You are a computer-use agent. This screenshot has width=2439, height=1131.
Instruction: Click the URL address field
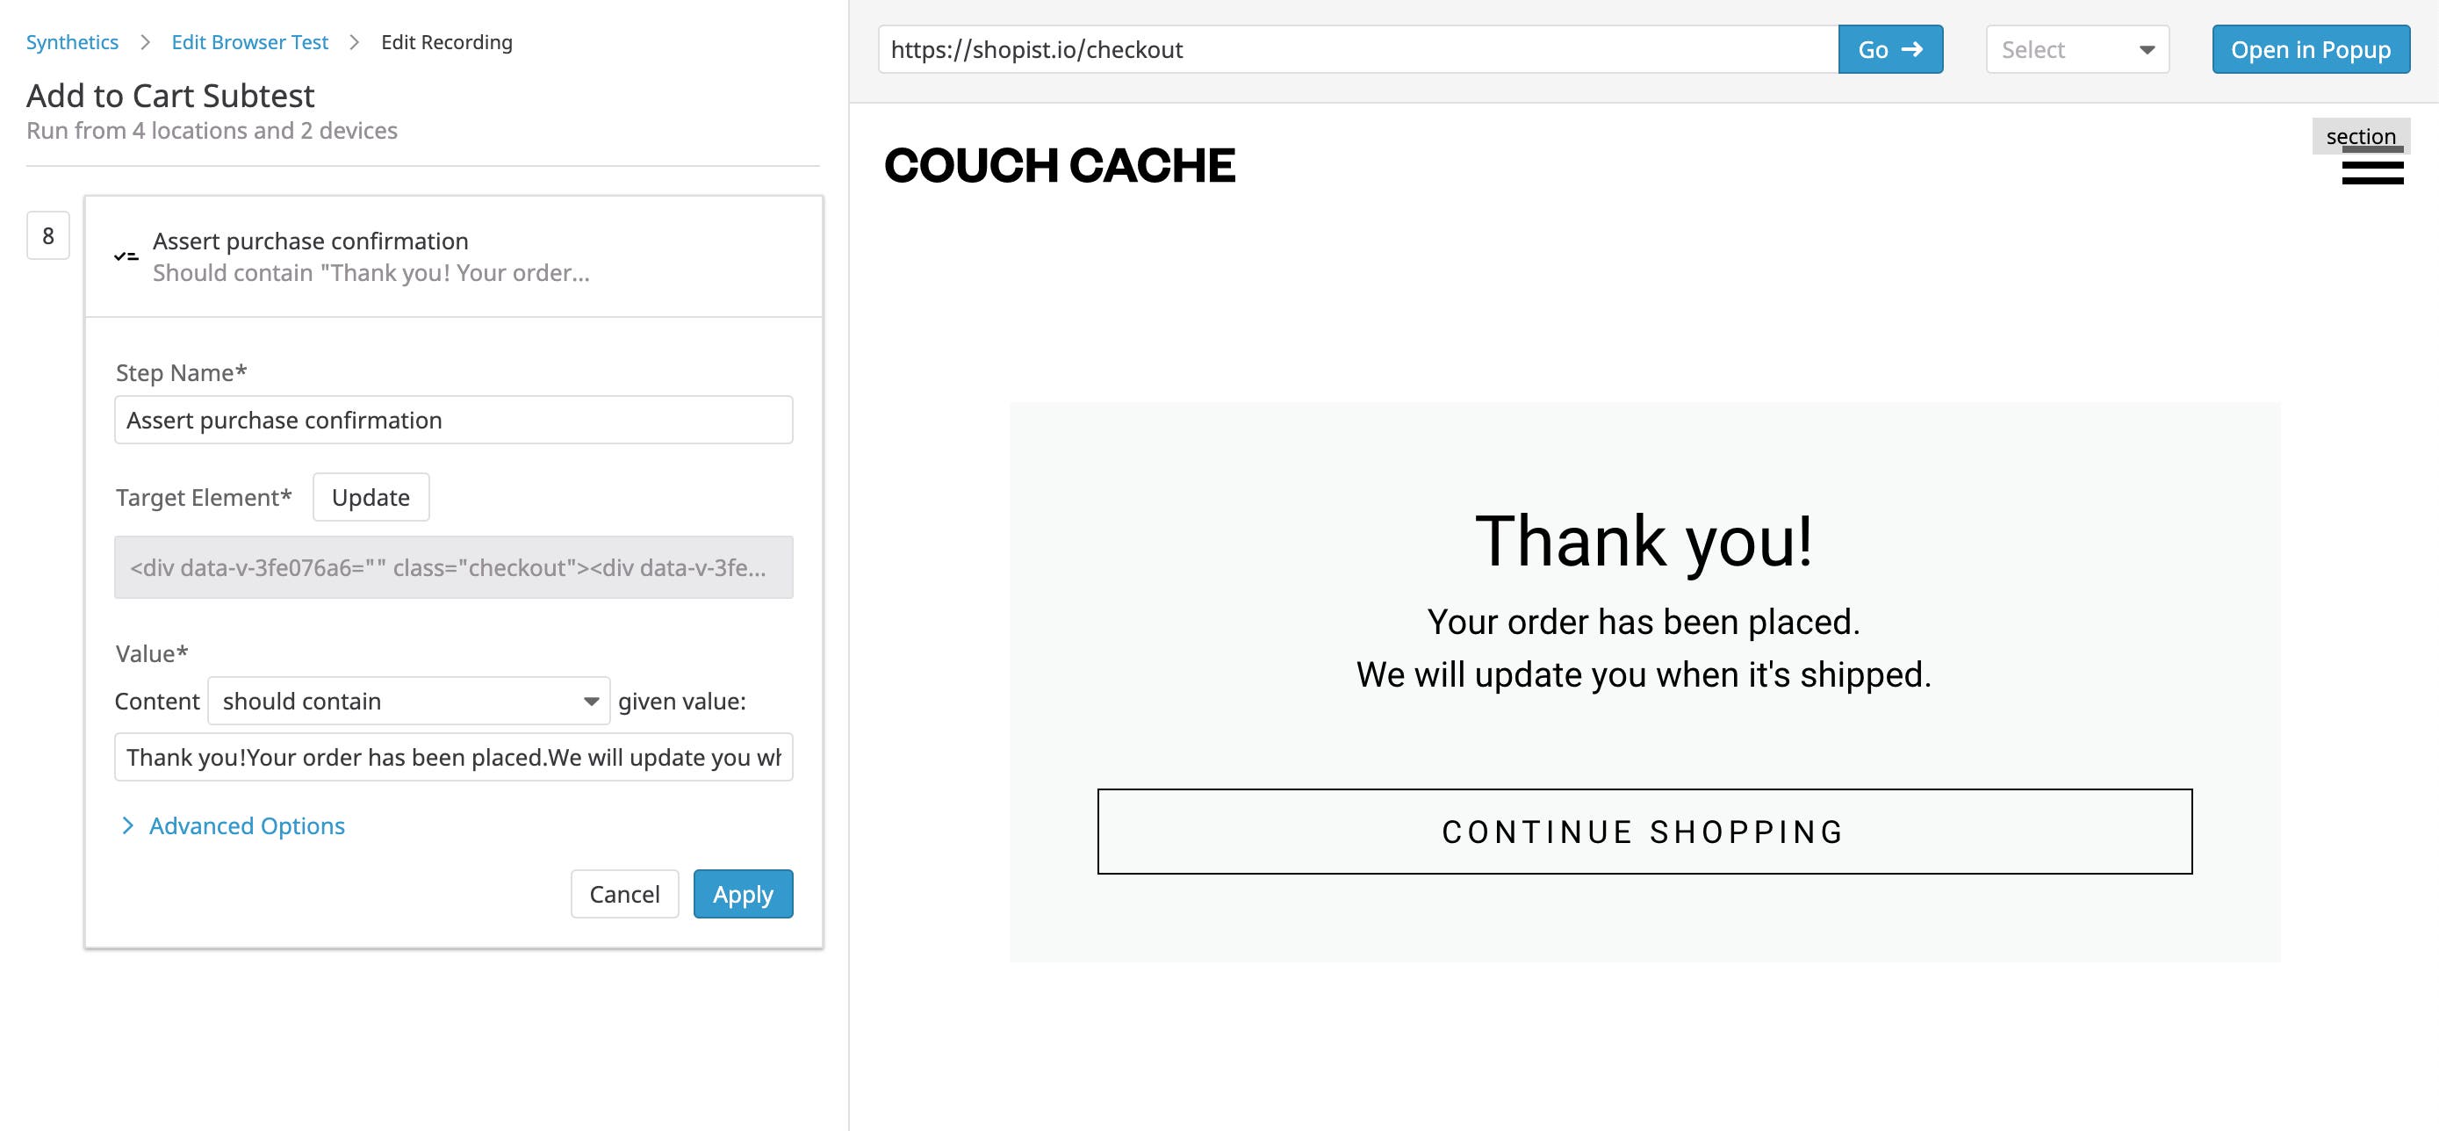(1357, 49)
